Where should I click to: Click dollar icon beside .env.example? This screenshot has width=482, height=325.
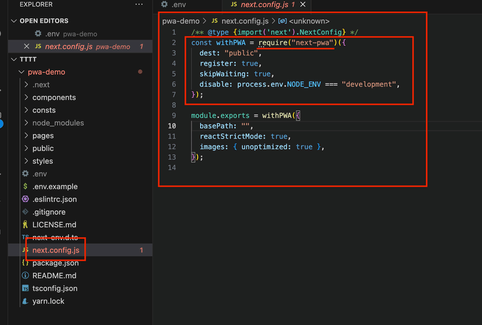pos(25,186)
